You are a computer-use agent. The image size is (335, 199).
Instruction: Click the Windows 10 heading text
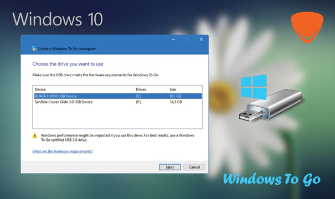(58, 19)
